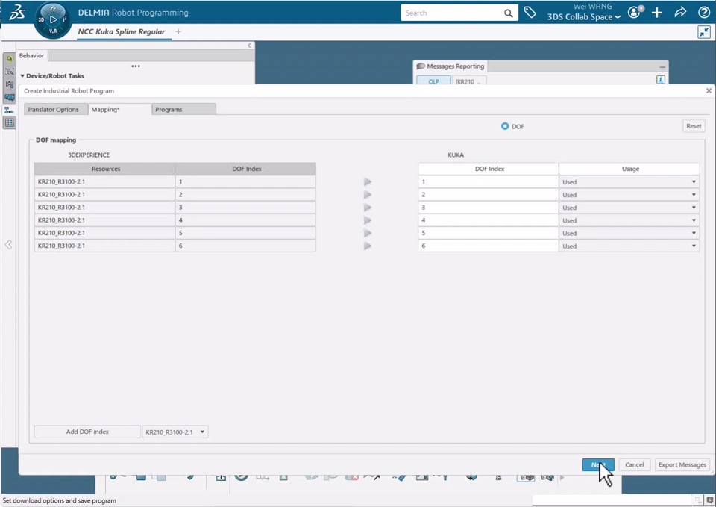
Task: Open the help question-mark icon
Action: [x=703, y=13]
